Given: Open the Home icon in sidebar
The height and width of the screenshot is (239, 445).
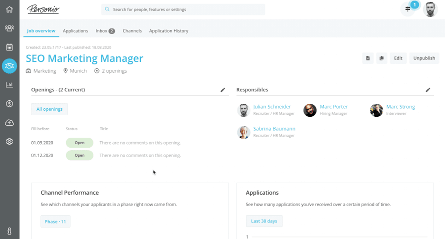Looking at the screenshot, I should coord(9,9).
